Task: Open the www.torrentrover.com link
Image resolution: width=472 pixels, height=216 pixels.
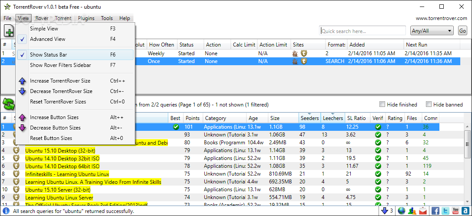Action: (441, 18)
